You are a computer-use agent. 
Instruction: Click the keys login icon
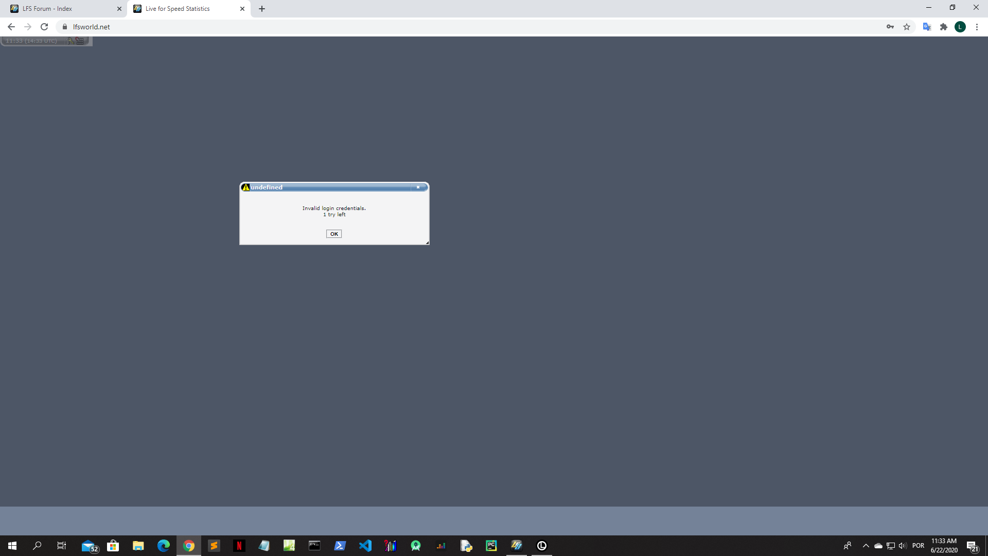click(x=70, y=41)
